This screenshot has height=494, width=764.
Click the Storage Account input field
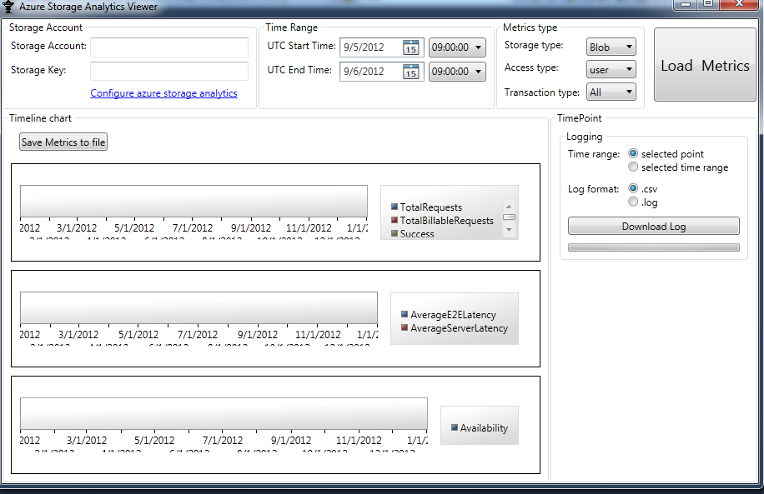coord(169,47)
